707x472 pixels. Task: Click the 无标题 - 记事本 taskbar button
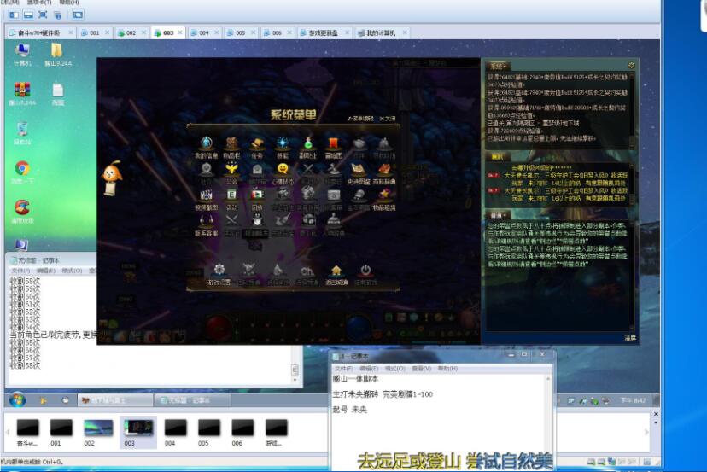[192, 400]
